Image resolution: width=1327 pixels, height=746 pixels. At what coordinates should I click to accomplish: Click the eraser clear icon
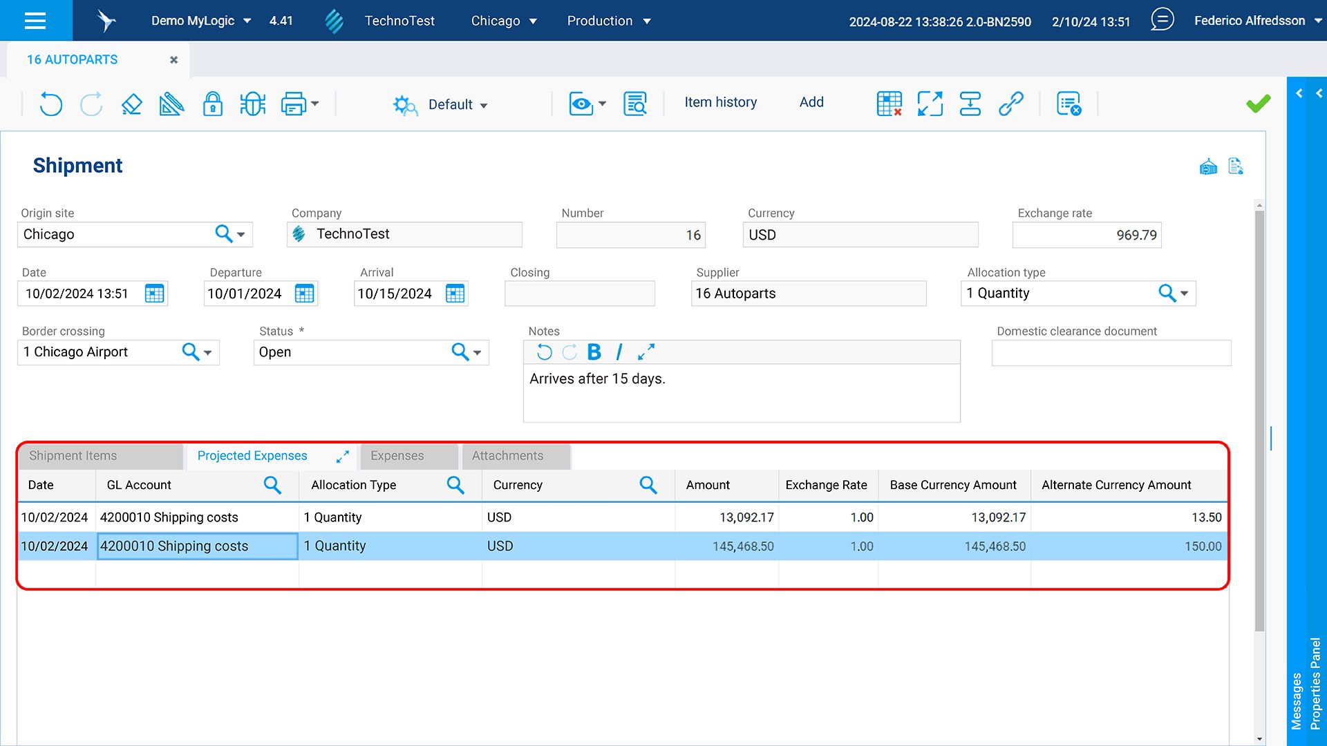[x=131, y=104]
